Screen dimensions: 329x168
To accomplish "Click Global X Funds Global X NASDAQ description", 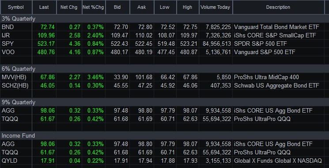I will pyautogui.click(x=278, y=161).
